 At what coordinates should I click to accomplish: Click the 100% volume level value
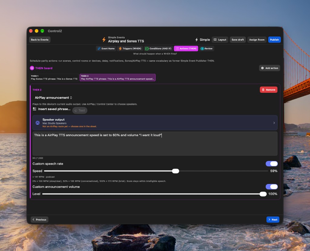[x=273, y=194]
